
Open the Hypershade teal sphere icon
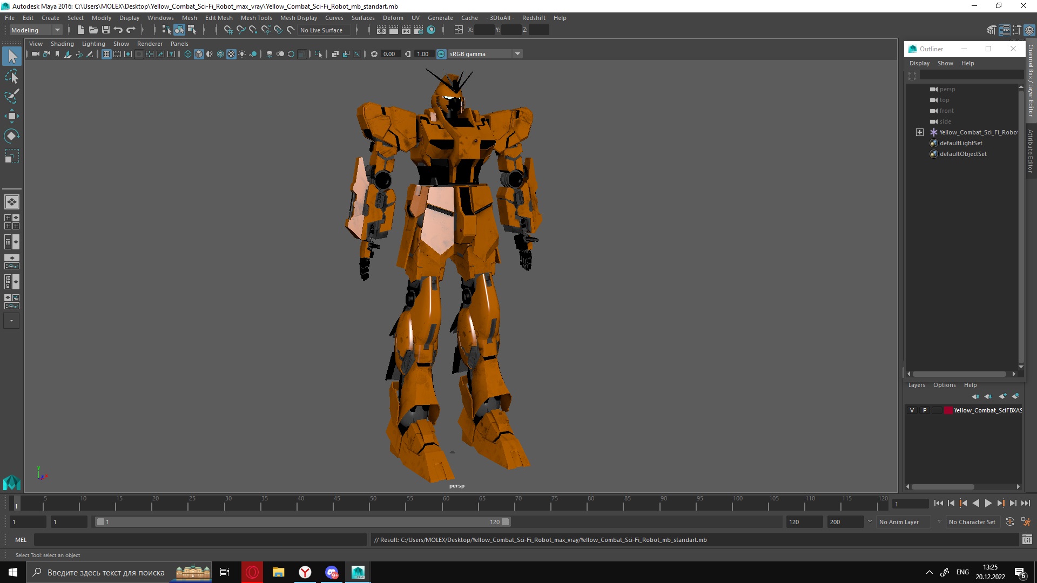coord(431,30)
